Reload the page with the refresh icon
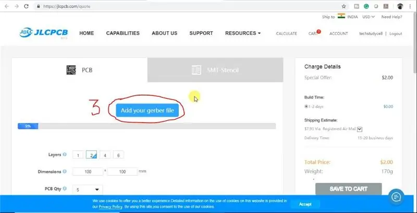This screenshot has height=213, width=417. [x=26, y=6]
